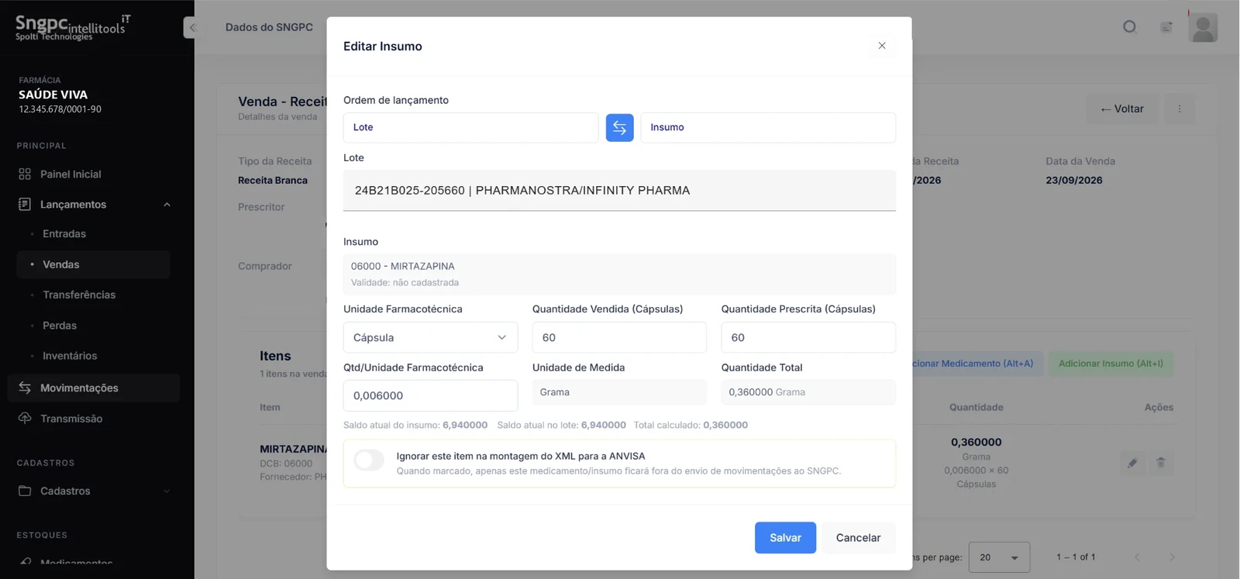This screenshot has height=579, width=1240.
Task: Click the Quantidade Vendida input field
Action: 619,338
